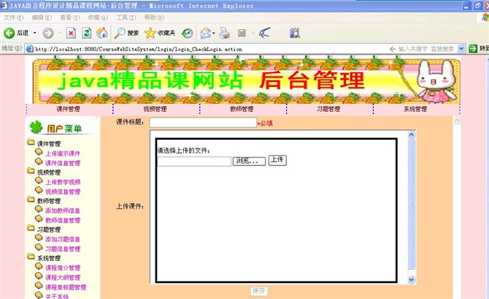Open the 视频信息管理 sidebar link
489x299 pixels.
(x=63, y=192)
